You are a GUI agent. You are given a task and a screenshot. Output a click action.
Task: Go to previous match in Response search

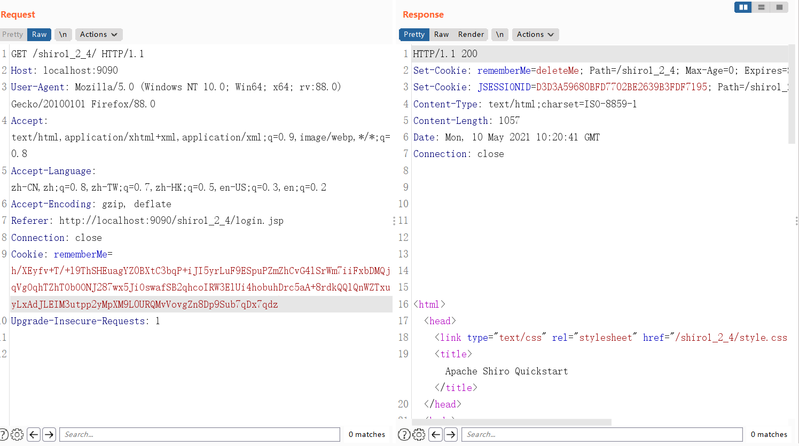pyautogui.click(x=436, y=434)
